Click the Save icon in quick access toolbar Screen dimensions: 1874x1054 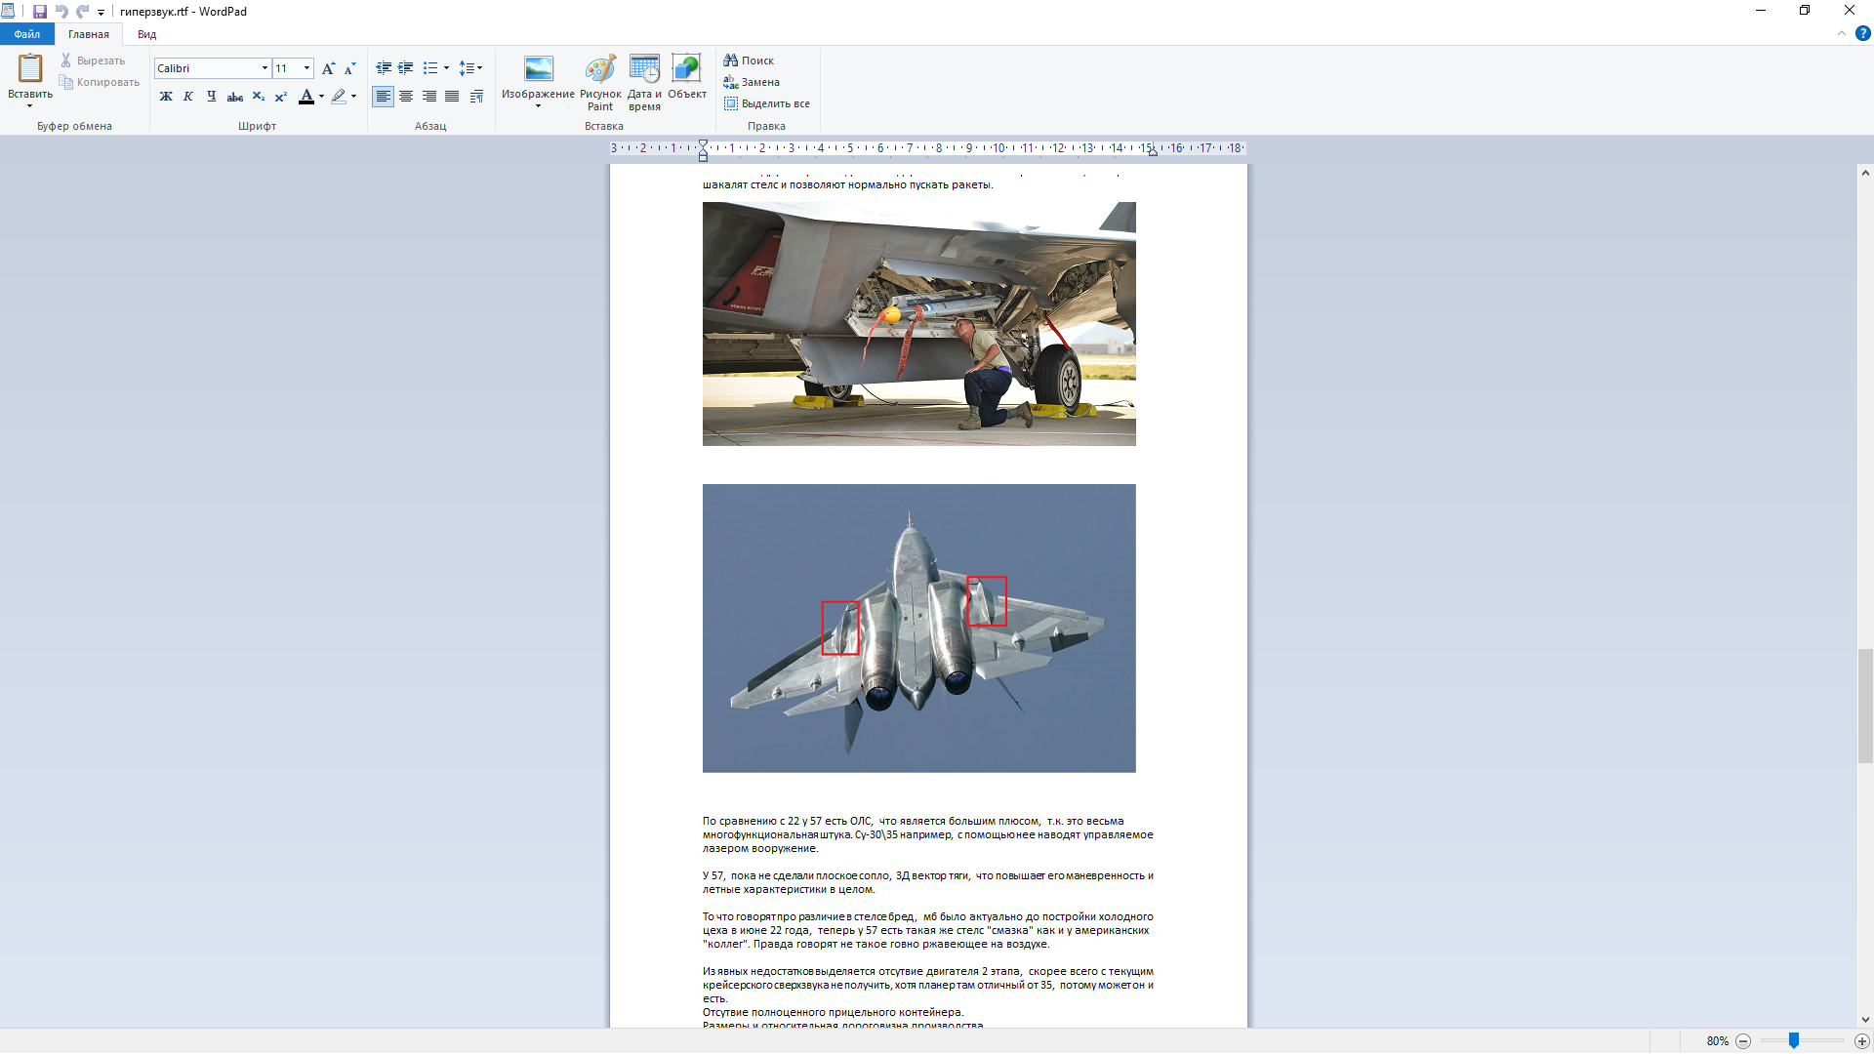click(x=40, y=12)
